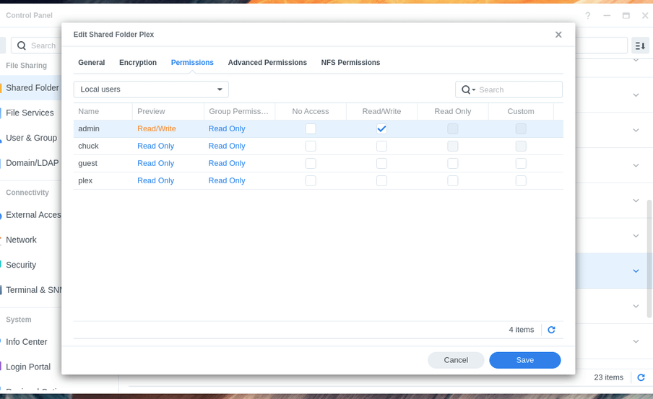Open Domain/LDAP in sidebar
653x399 pixels.
[32, 162]
